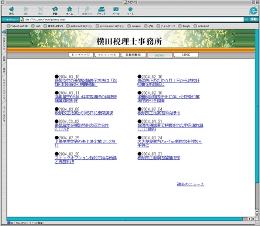This screenshot has height=226, width=260.
Task: Open the news link dated 2004.02.20
Action: coord(86,160)
